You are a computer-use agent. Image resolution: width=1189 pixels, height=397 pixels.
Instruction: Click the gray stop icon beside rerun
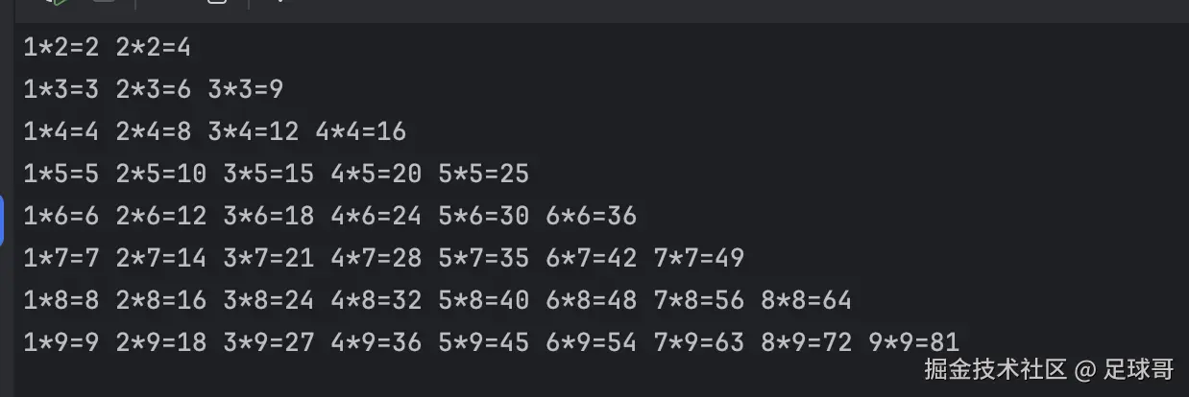coord(103,3)
